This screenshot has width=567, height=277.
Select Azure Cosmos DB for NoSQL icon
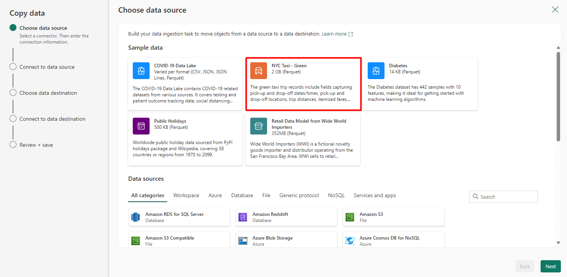tap(350, 241)
